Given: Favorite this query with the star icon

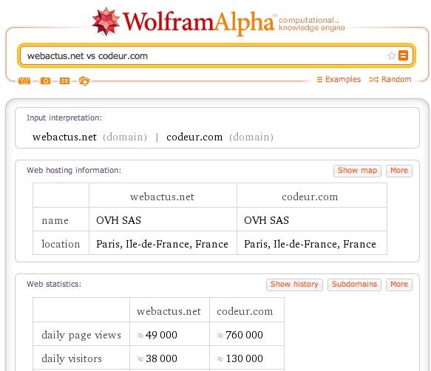Looking at the screenshot, I should 391,55.
